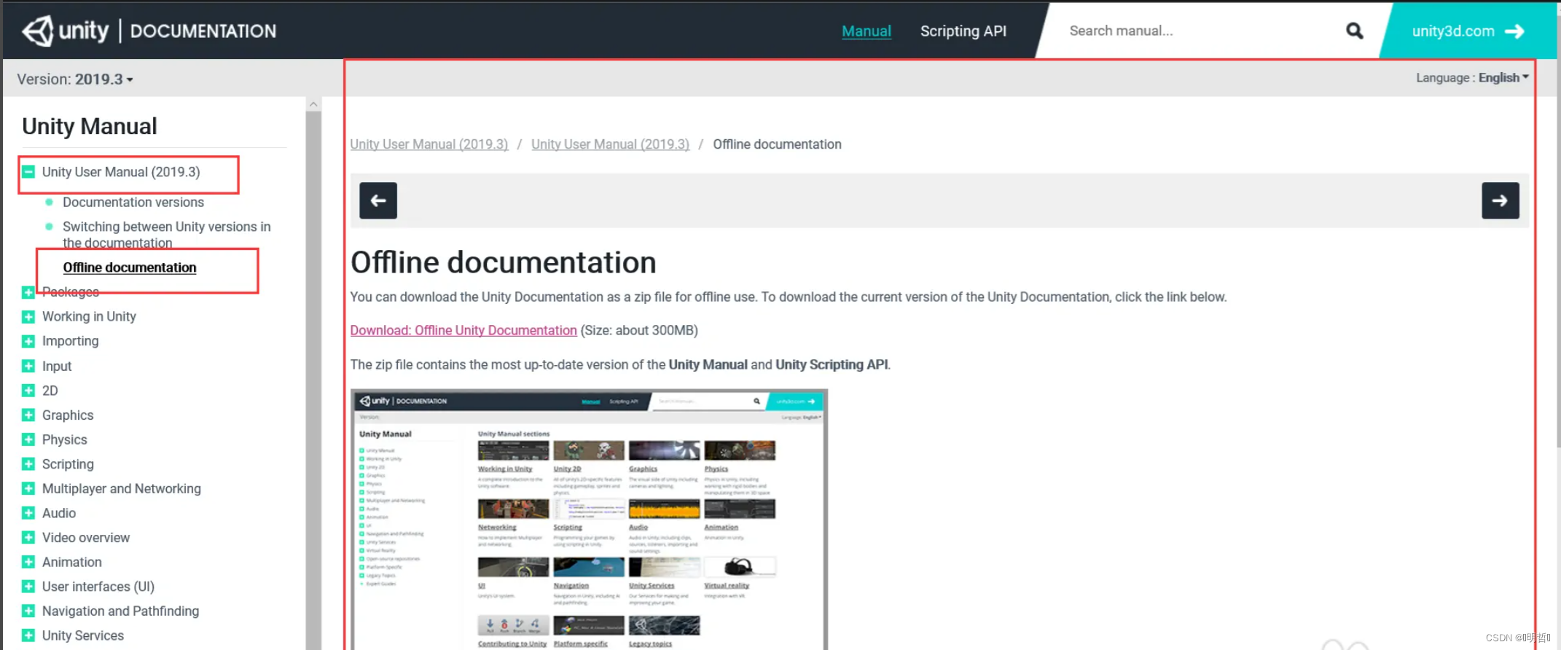Go to next page with right arrow button
Viewport: 1561px width, 650px height.
click(x=1500, y=200)
